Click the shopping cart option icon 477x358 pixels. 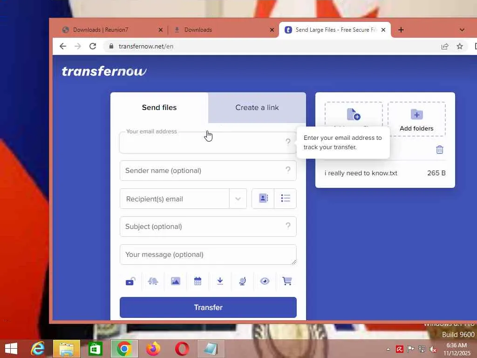point(287,281)
